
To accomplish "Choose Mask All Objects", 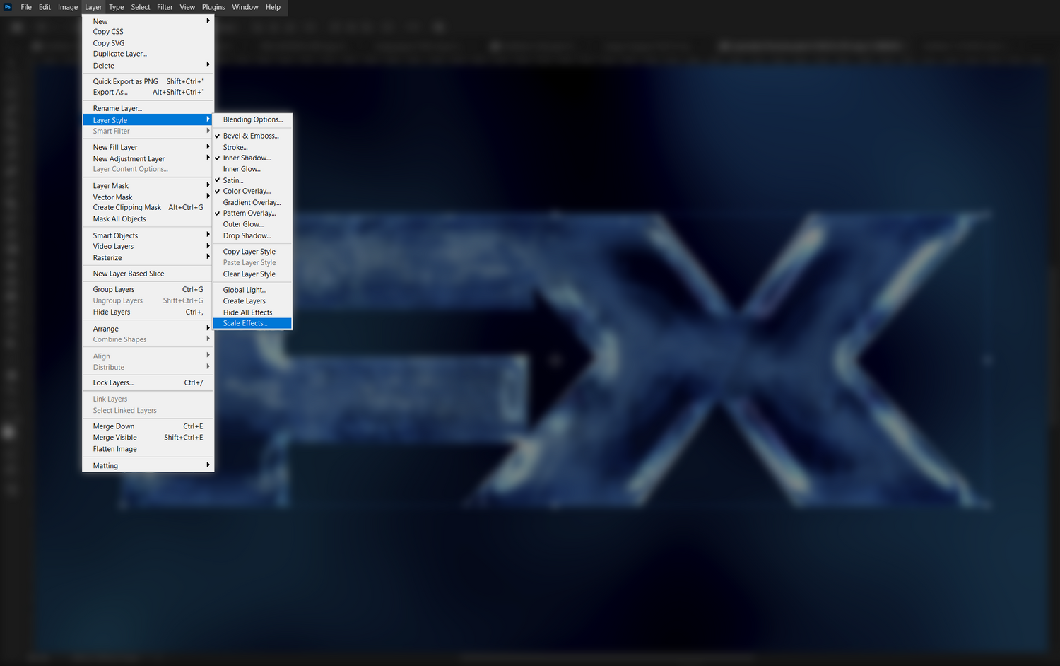I will (148, 219).
